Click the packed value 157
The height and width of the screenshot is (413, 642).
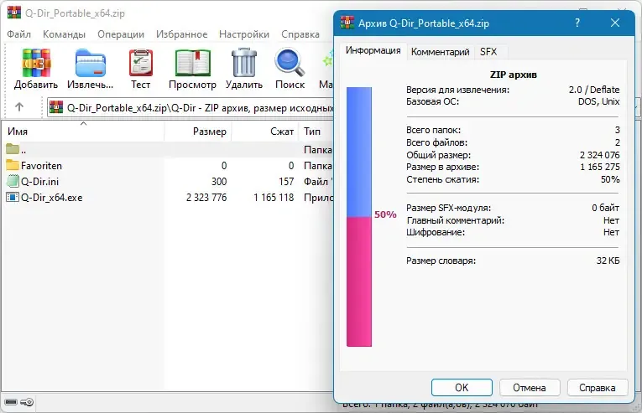(286, 181)
